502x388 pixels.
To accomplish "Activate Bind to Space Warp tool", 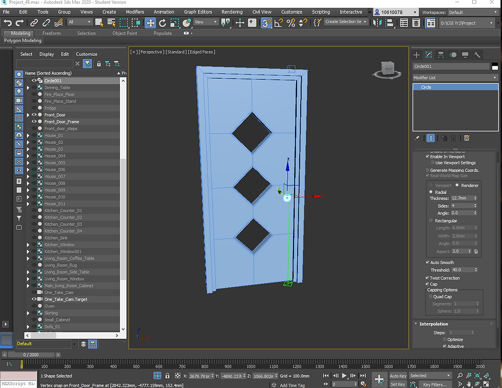I will pos(58,23).
